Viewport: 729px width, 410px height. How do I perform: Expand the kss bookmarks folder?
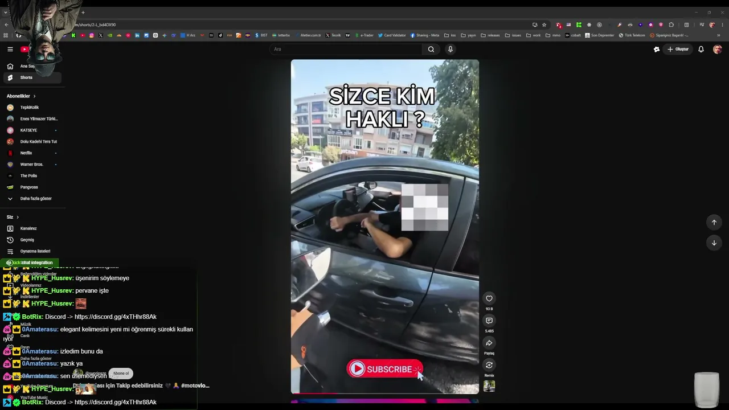point(450,35)
